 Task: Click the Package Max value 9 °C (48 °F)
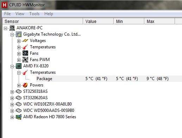(157, 79)
